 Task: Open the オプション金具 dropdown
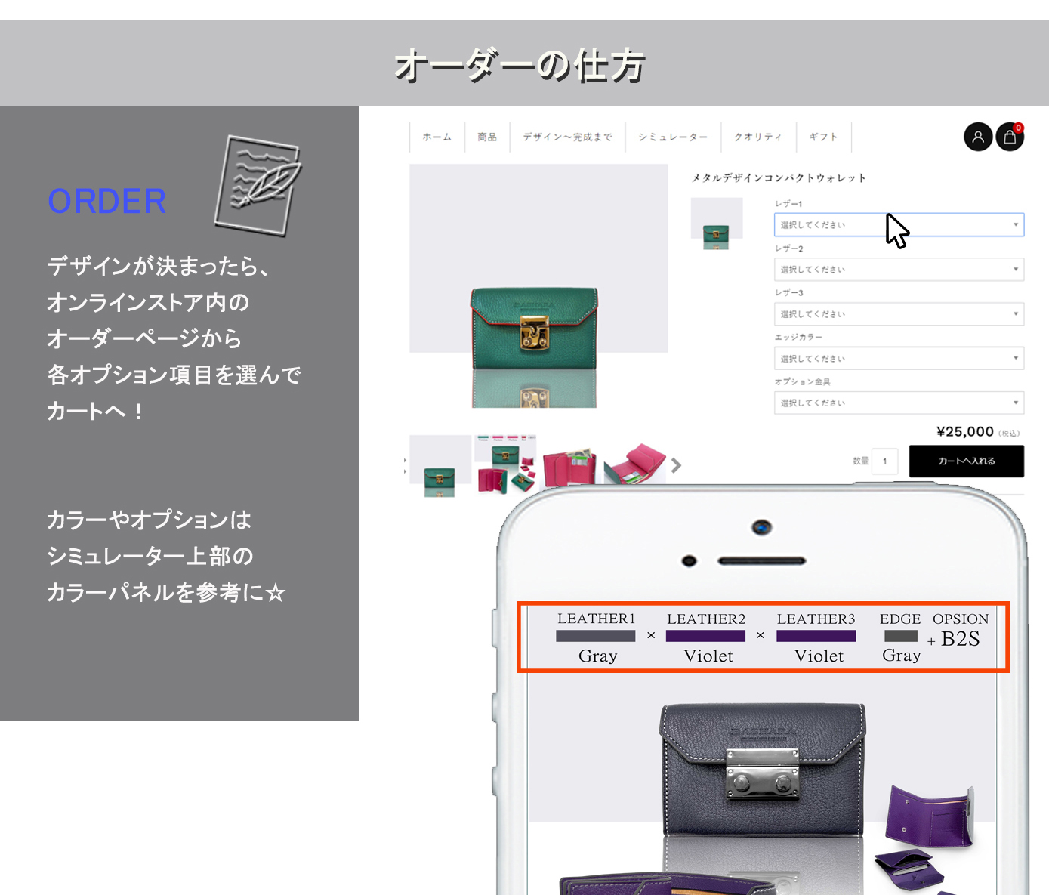tap(898, 403)
